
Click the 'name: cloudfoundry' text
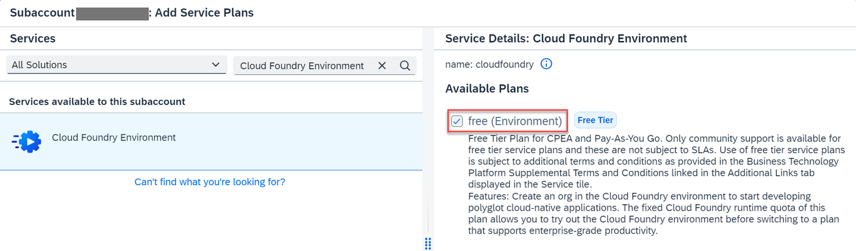(489, 64)
